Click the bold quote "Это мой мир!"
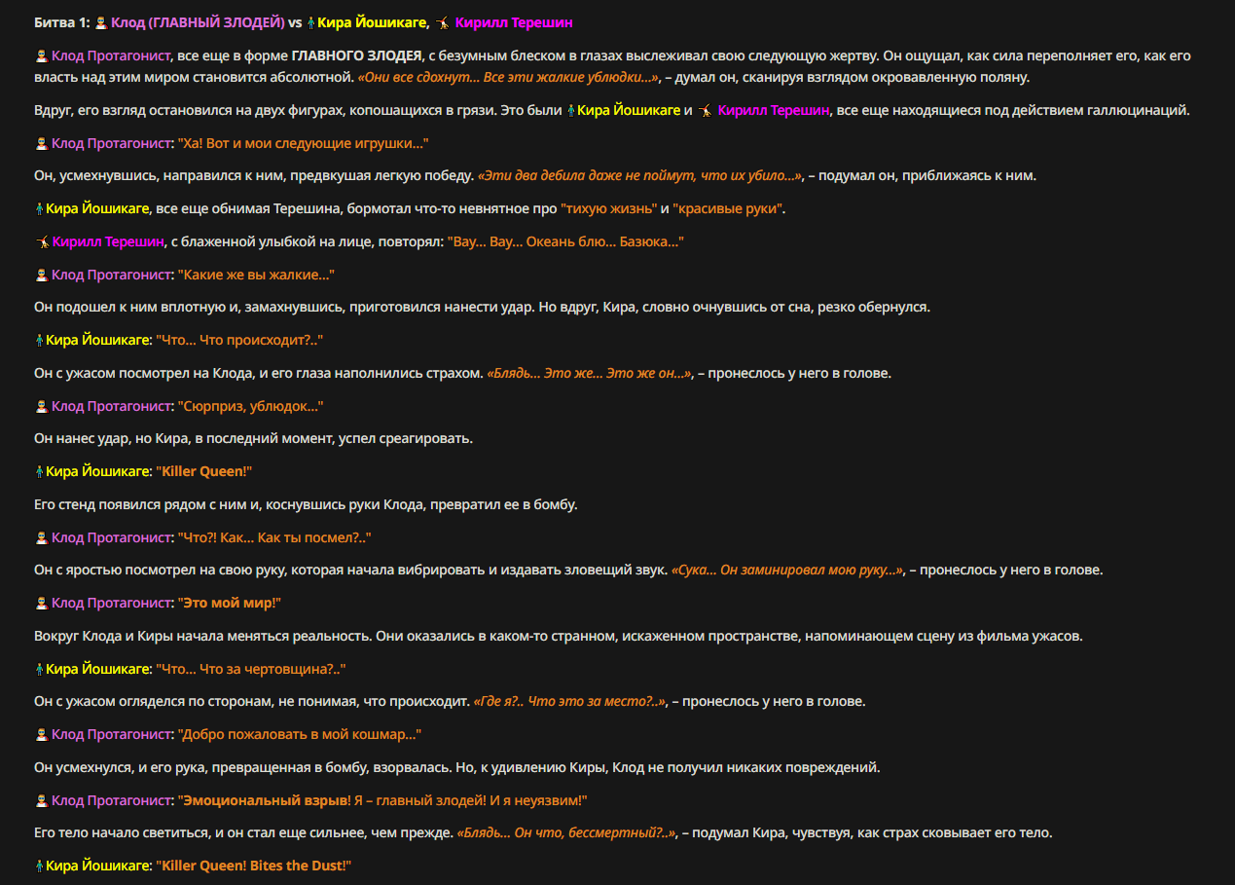Viewport: 1235px width, 885px height. (229, 604)
